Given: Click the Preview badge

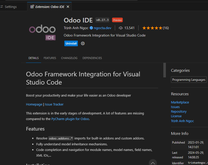Looking at the screenshot, I should point(117,20).
